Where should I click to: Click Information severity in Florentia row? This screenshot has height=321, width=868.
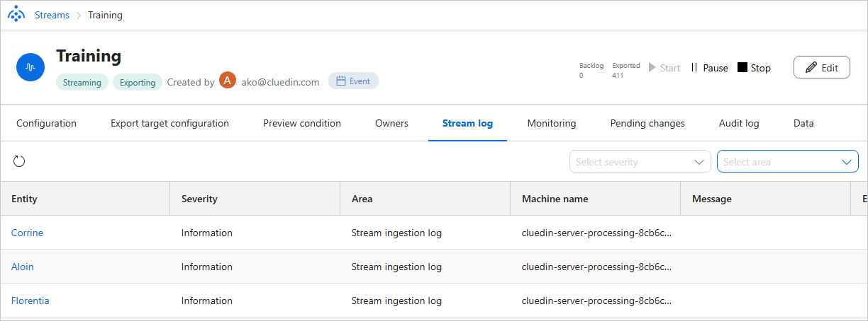[x=207, y=300]
